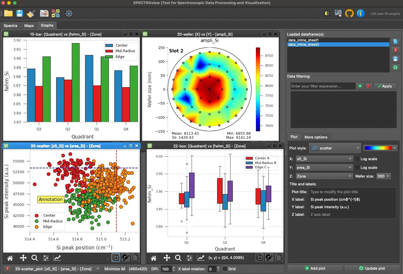The image size is (403, 274).
Task: Open the Wafer size 300 dropdown
Action: (x=384, y=176)
